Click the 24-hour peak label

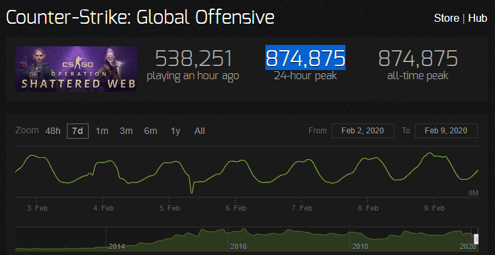coord(305,76)
